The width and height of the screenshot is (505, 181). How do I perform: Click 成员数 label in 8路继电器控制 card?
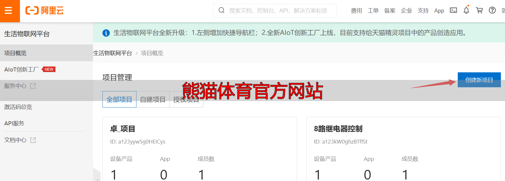[410, 159]
